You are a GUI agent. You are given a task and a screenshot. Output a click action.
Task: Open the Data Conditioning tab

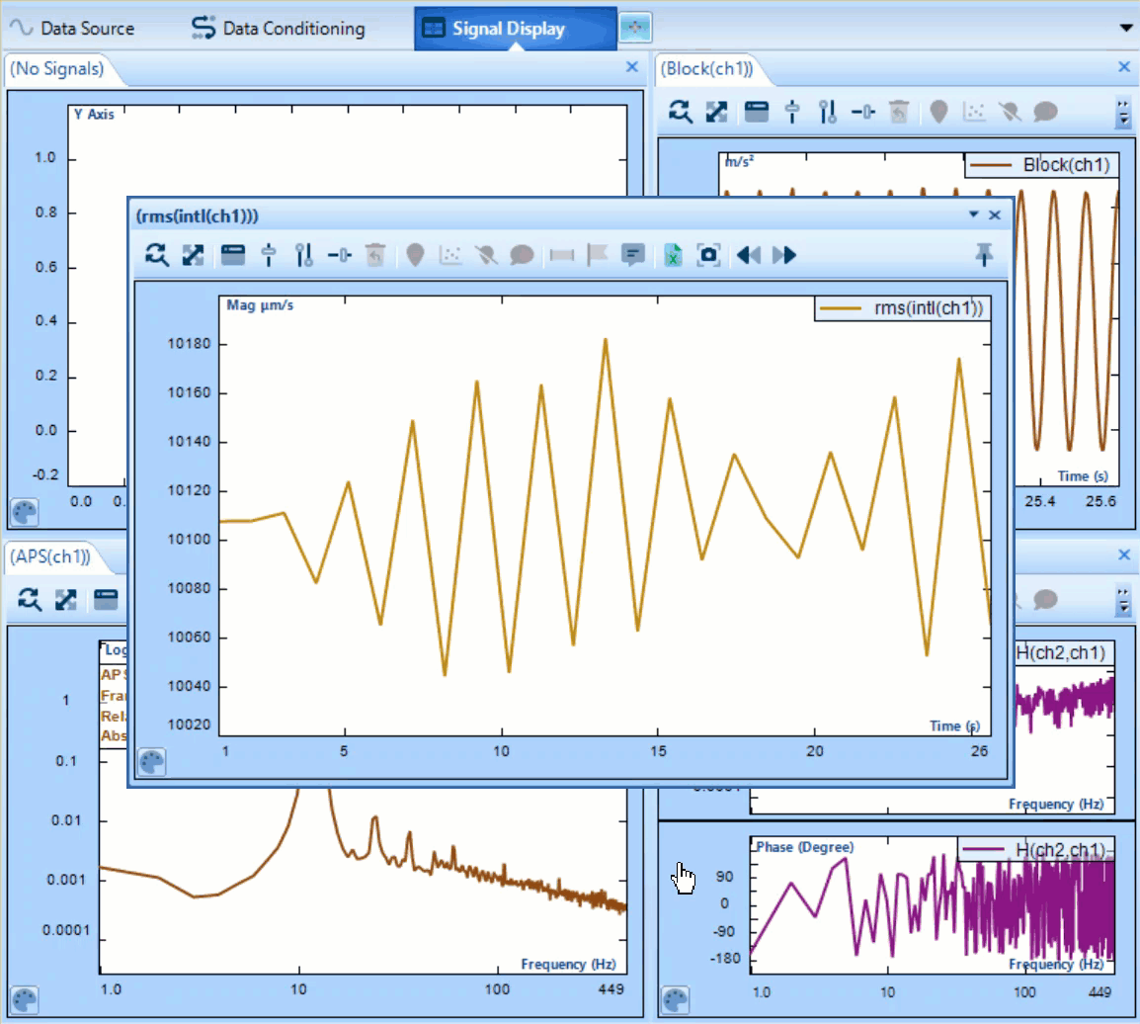[x=279, y=29]
